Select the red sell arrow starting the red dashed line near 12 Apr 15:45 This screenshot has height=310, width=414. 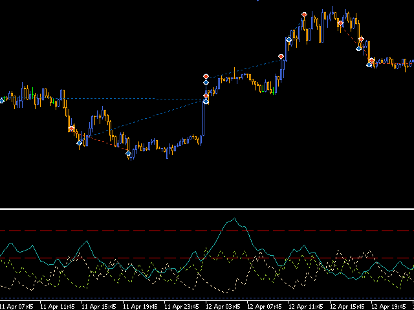pos(341,23)
